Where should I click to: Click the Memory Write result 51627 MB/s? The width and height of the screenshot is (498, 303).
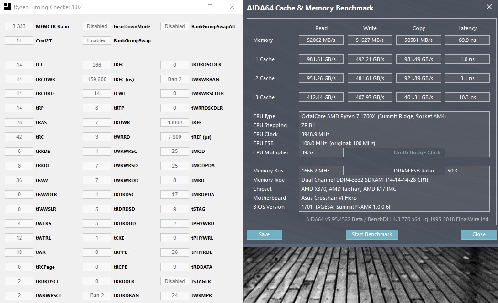[370, 40]
